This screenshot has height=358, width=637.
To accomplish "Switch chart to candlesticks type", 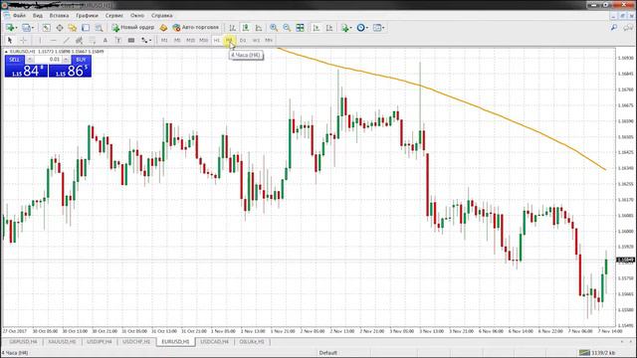I will tap(246, 28).
